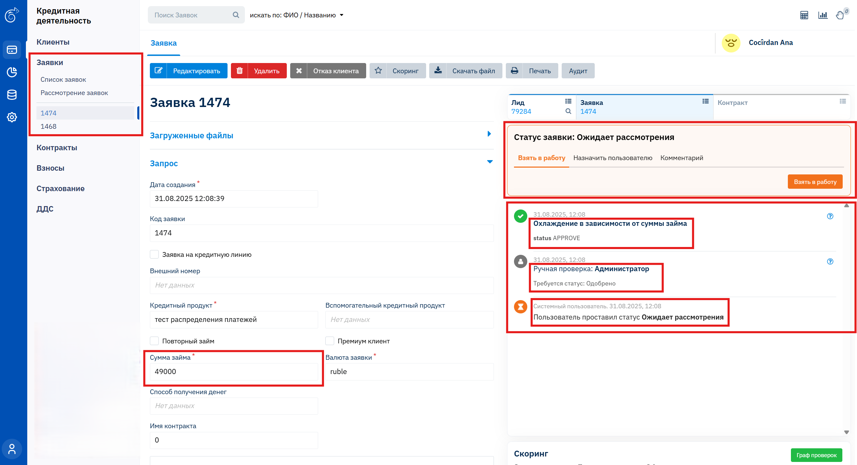Screen dimensions: 857x465
Task: Select the Назначить пользователю tab
Action: point(613,158)
